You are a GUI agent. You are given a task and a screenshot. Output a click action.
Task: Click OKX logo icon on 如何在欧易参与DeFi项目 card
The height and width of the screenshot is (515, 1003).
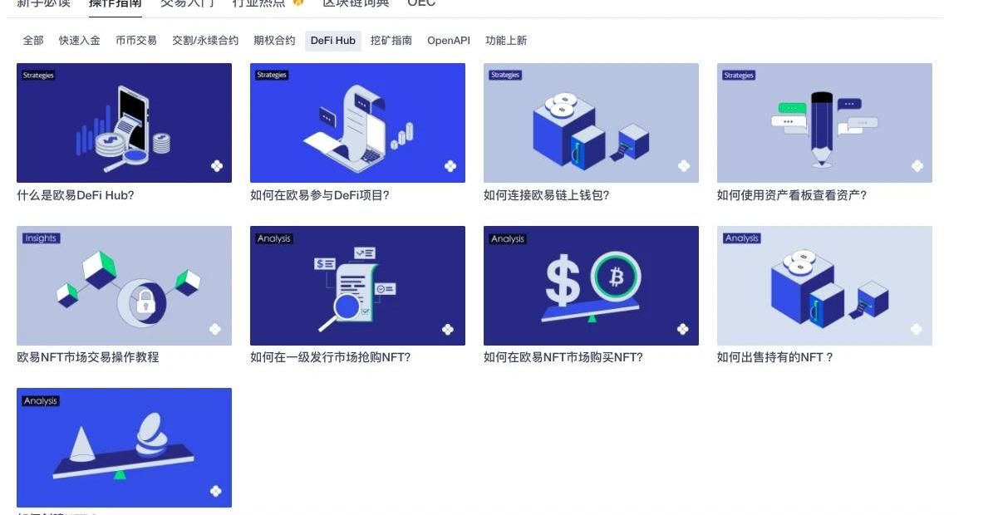click(450, 166)
